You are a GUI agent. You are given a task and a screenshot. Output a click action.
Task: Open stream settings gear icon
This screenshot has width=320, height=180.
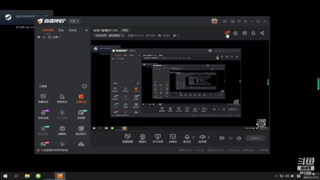[239, 138]
